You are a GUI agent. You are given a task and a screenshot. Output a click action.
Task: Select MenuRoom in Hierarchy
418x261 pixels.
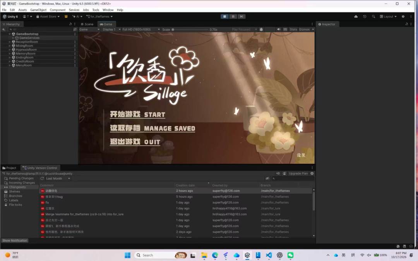(24, 65)
